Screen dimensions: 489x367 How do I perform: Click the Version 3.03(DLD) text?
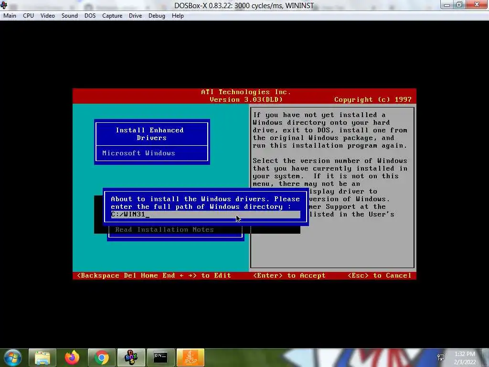pos(246,99)
